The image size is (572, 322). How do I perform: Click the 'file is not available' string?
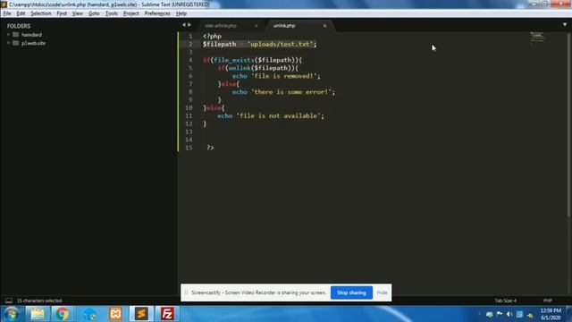[278, 115]
